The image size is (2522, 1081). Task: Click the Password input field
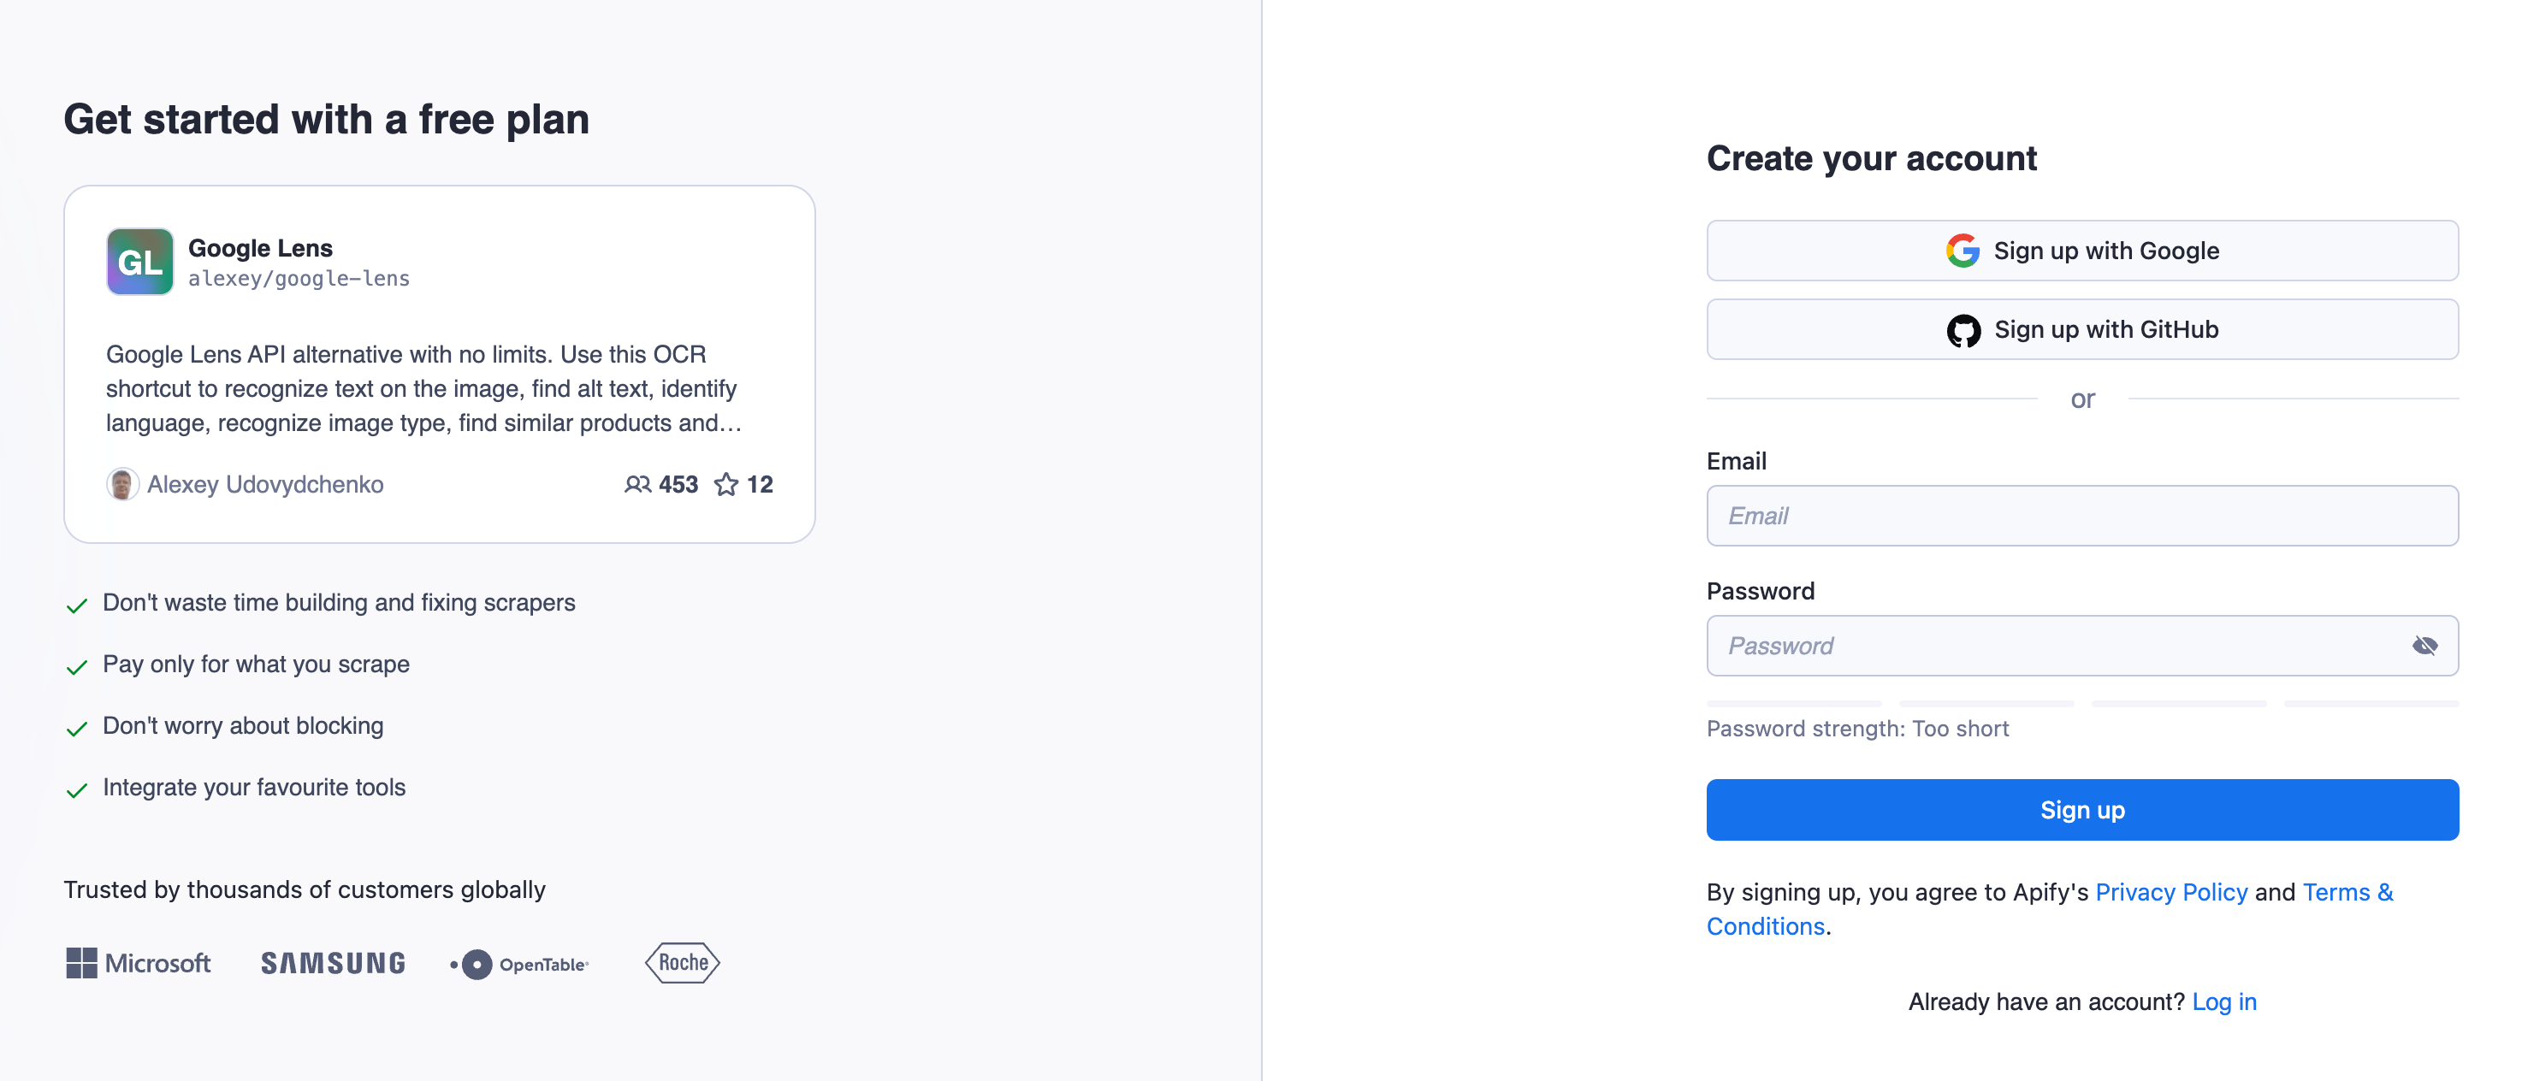coord(2056,646)
